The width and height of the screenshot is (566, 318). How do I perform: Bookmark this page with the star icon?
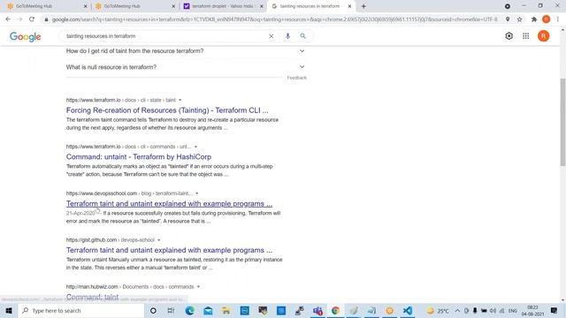point(519,19)
